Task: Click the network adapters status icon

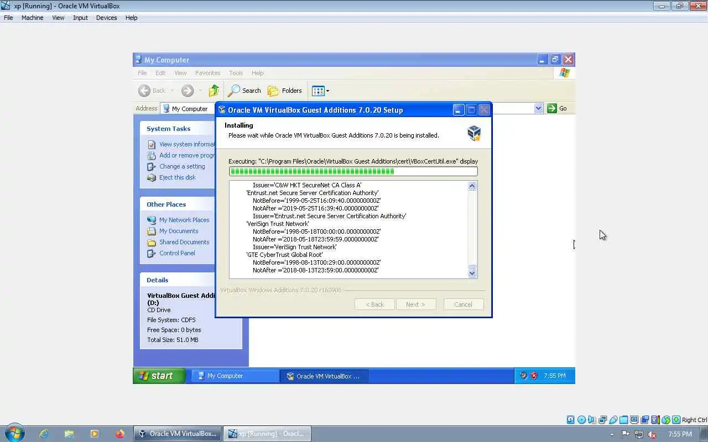Action: click(602, 420)
